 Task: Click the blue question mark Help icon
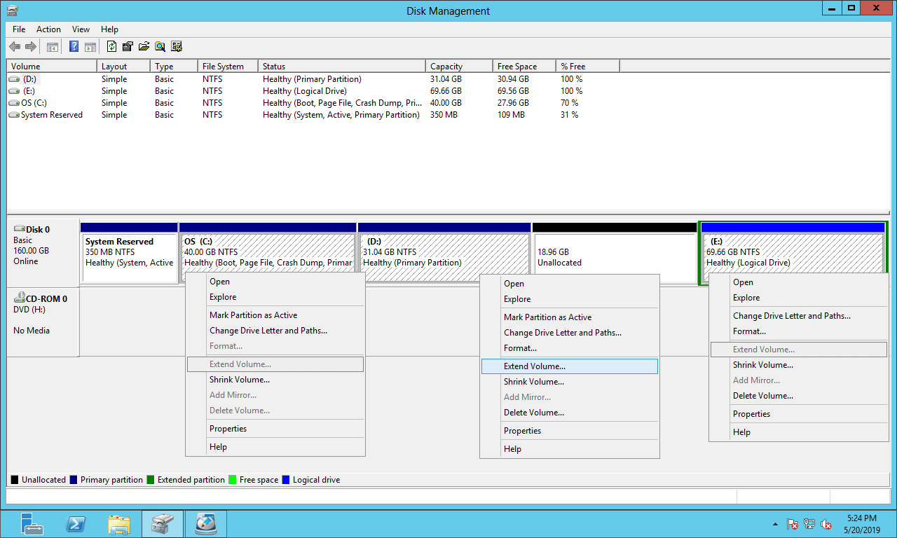click(74, 47)
